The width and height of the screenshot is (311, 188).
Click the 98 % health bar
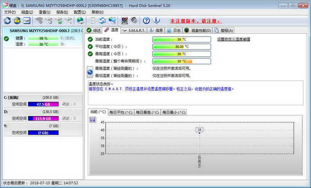[43, 38]
